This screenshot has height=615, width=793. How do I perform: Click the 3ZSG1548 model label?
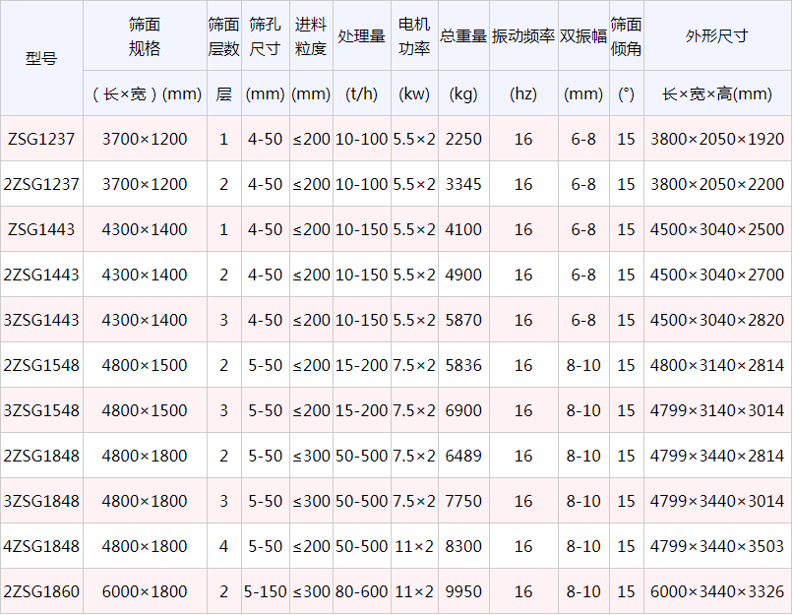[x=42, y=410]
